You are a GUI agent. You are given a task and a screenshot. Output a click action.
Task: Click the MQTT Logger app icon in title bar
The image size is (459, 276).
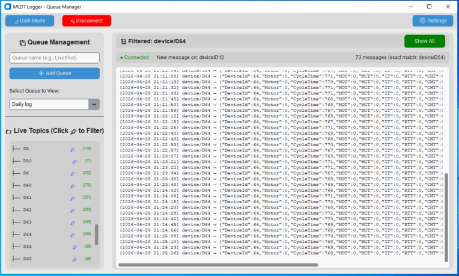(8, 7)
